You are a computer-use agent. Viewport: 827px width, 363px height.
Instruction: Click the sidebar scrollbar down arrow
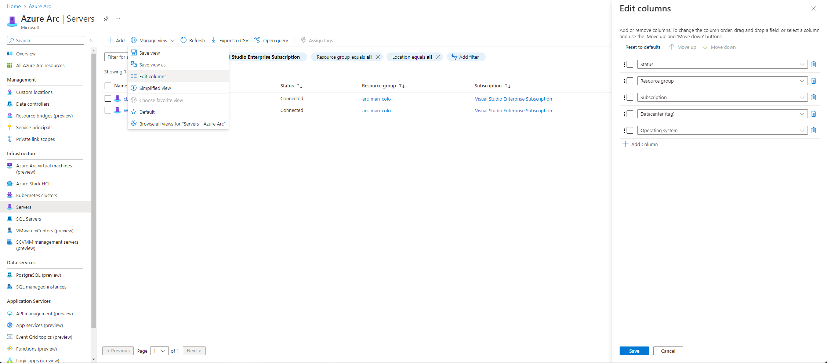94,359
